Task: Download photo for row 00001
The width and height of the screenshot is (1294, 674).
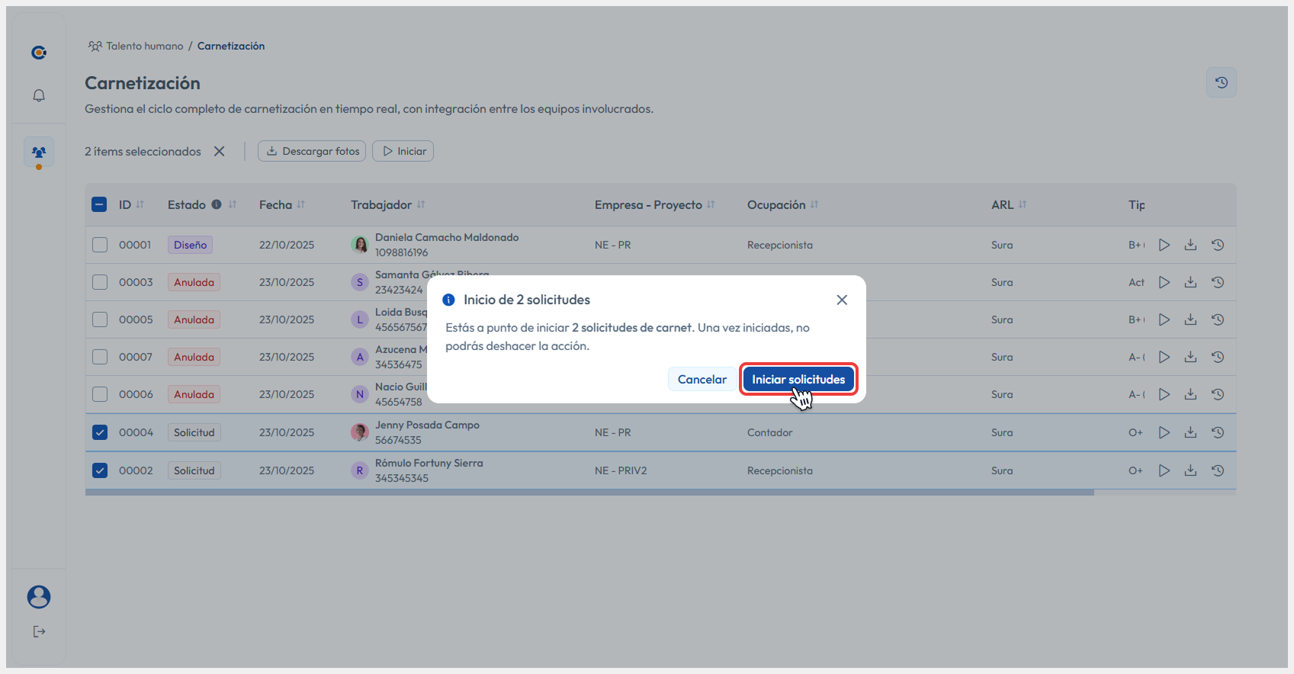Action: (1190, 245)
